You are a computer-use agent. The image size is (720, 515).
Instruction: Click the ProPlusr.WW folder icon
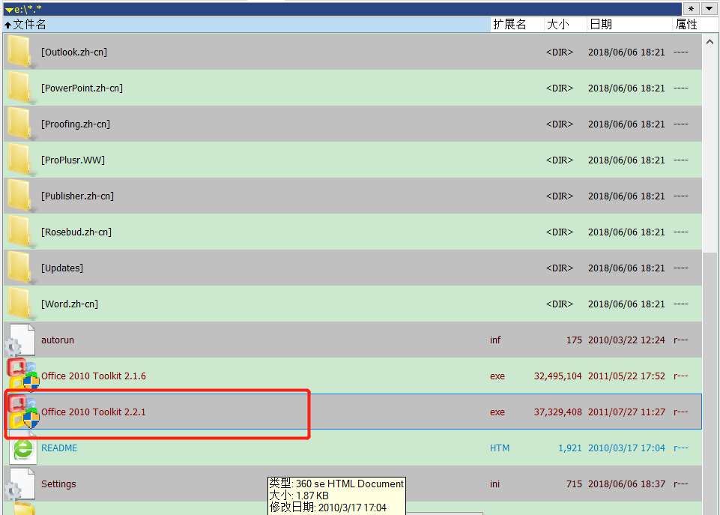(x=19, y=160)
